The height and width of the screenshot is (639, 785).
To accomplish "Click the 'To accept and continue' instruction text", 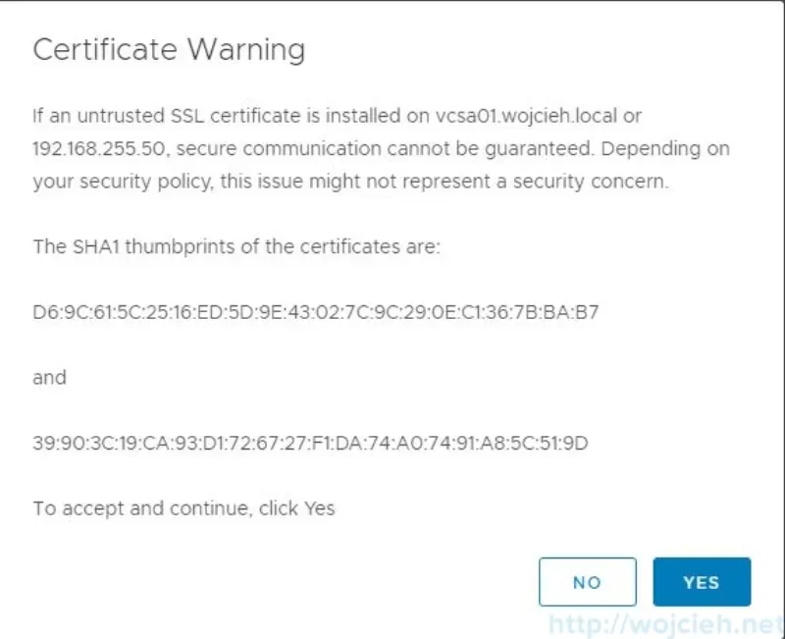I will 184,508.
